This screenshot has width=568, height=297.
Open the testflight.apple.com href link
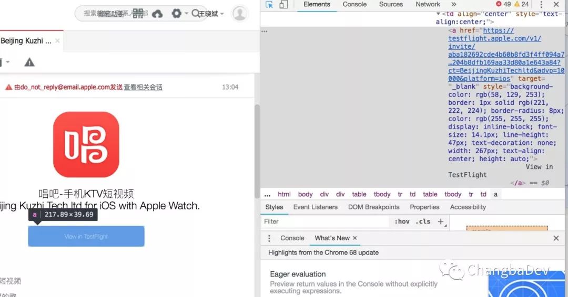tap(506, 54)
